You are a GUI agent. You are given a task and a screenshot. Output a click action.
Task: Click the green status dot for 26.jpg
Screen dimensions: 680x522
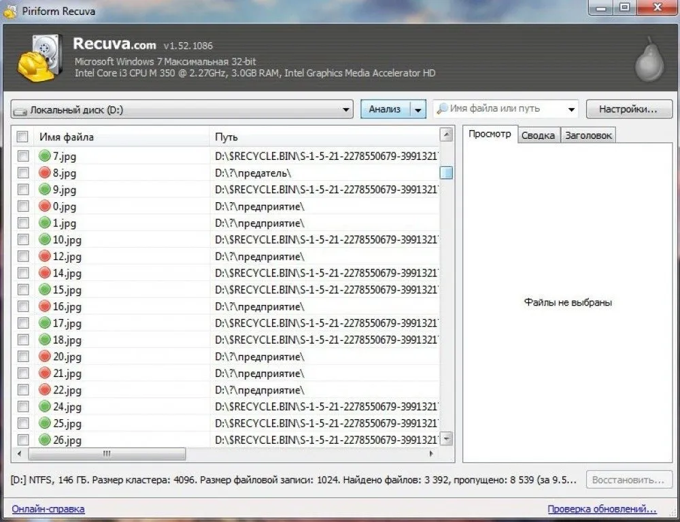(45, 440)
